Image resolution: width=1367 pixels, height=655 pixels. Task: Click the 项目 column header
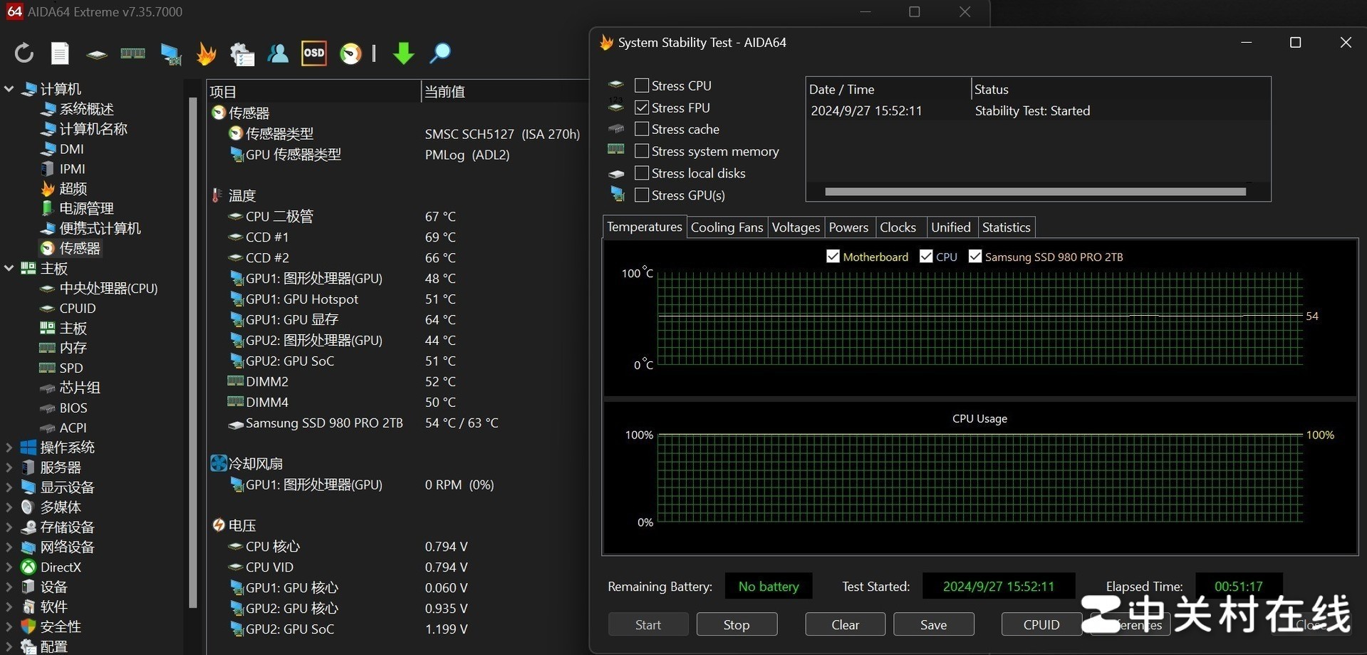click(313, 91)
